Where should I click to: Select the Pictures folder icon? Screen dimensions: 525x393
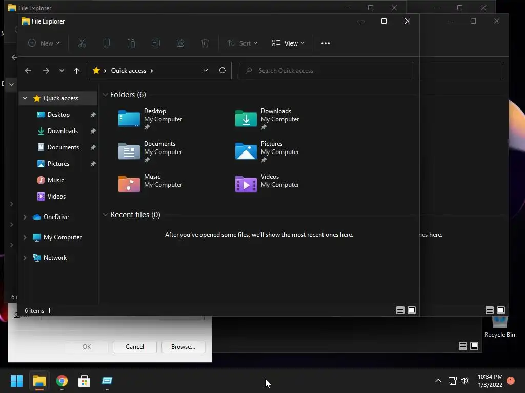[x=246, y=151]
